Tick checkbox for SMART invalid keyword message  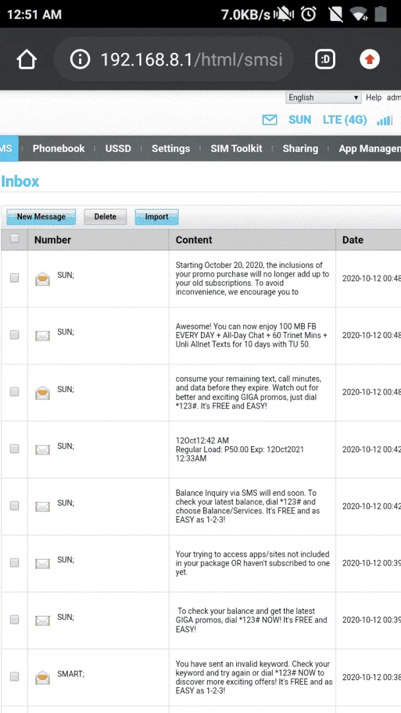tap(15, 677)
